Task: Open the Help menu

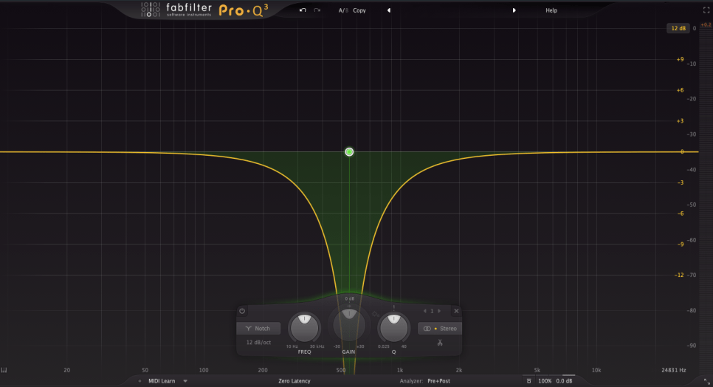Action: pyautogui.click(x=551, y=10)
